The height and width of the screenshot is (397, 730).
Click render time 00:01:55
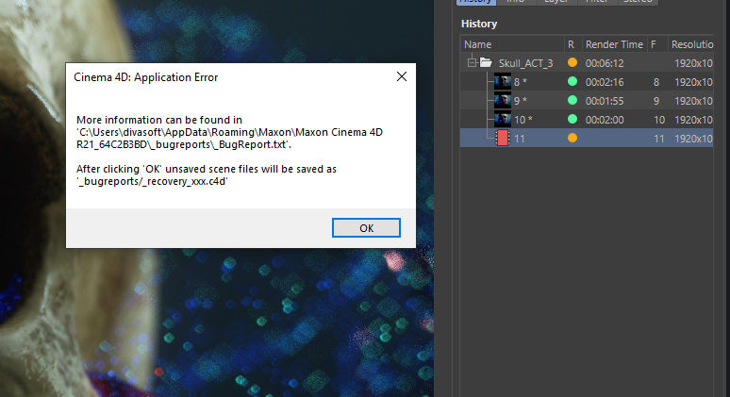pos(605,101)
